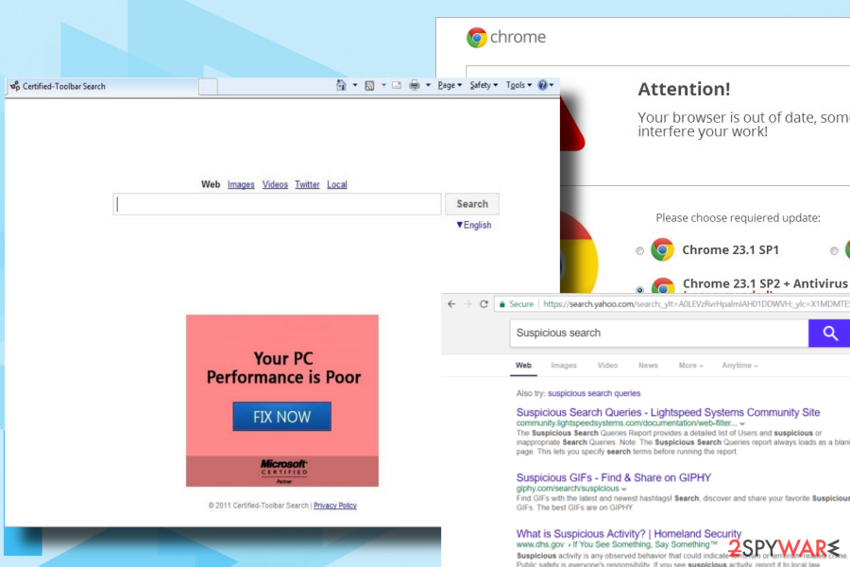Click the green Secure padlock icon
The image size is (850, 567).
click(502, 304)
